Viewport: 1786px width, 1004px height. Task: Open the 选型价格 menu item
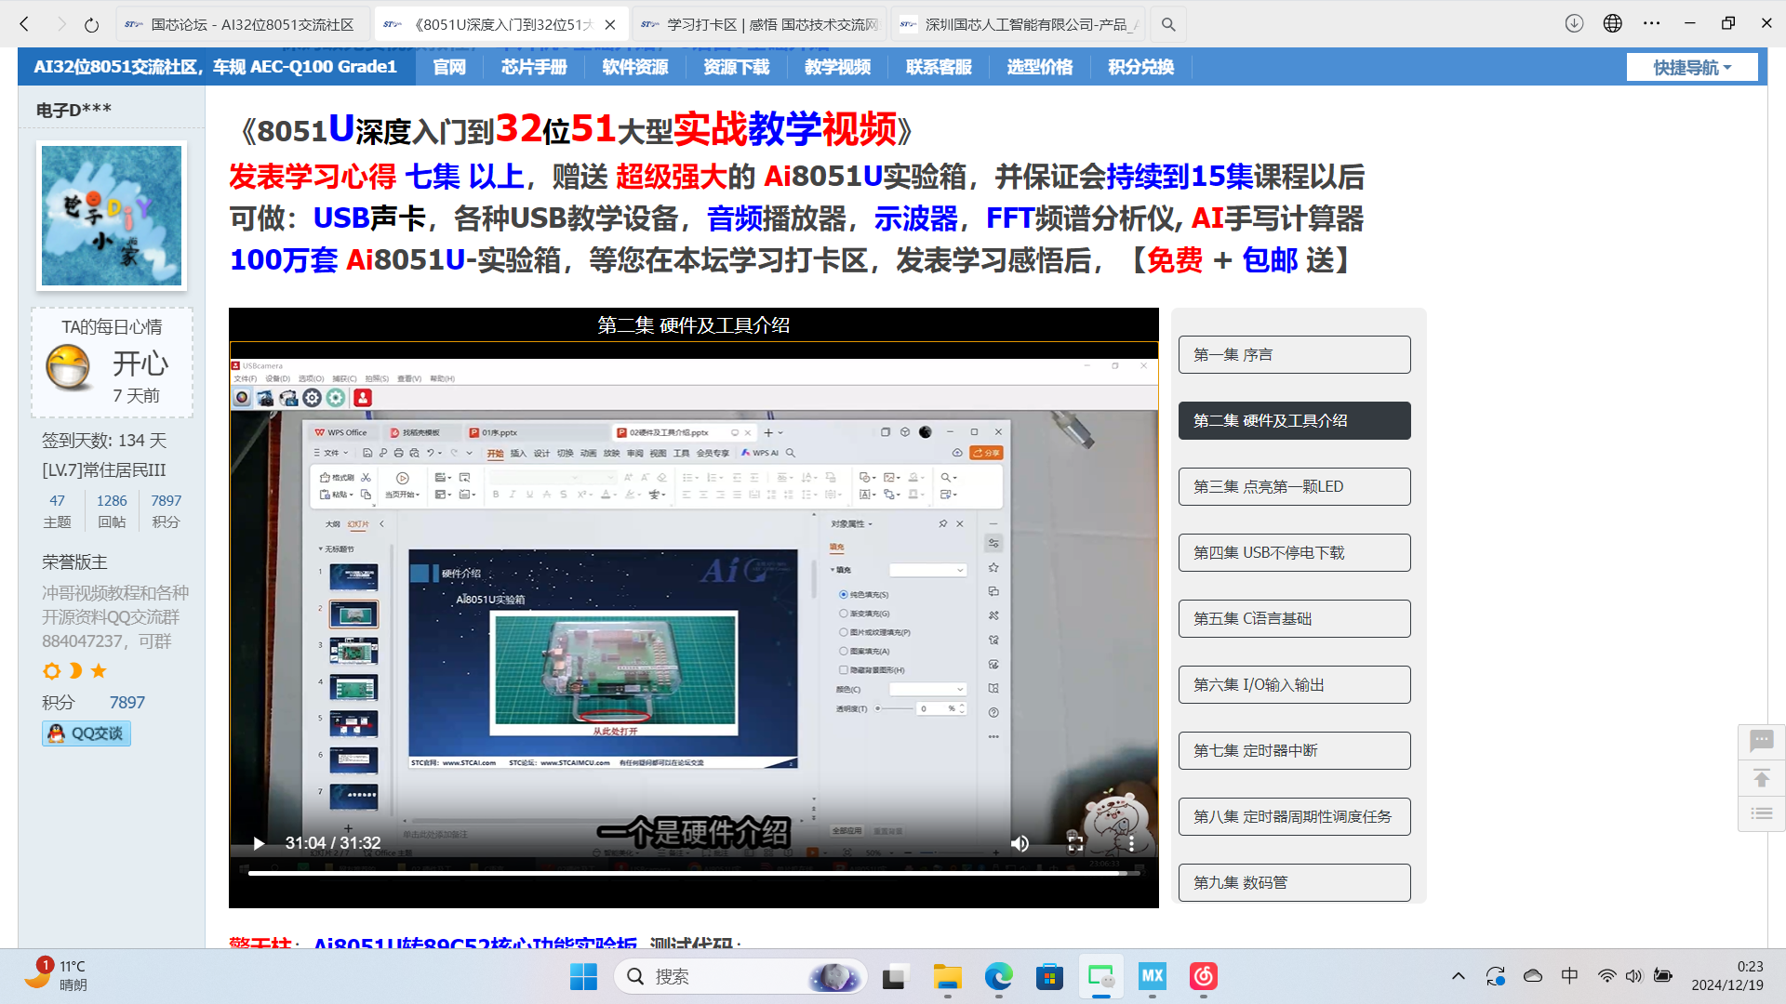[1040, 67]
